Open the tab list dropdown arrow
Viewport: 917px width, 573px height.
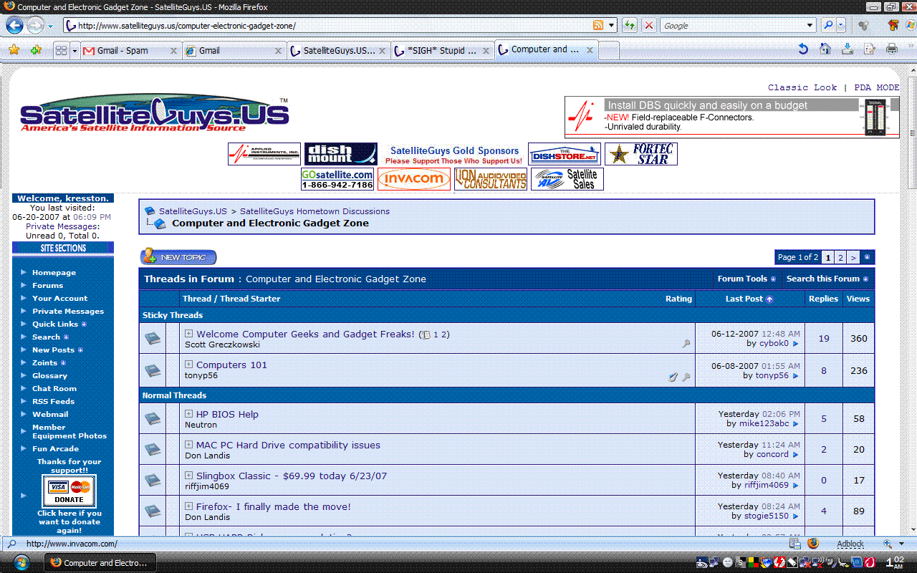point(74,51)
